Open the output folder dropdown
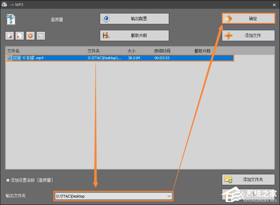Screen dimensions: 280x205 tap(169, 196)
